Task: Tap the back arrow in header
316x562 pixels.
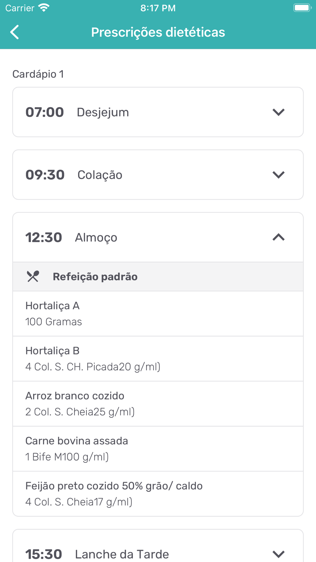Action: click(15, 32)
